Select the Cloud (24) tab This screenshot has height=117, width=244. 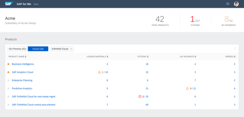[38, 49]
